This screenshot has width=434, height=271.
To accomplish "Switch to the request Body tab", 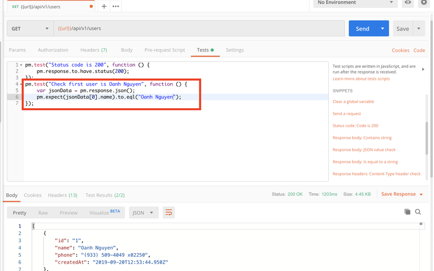I will (x=127, y=50).
